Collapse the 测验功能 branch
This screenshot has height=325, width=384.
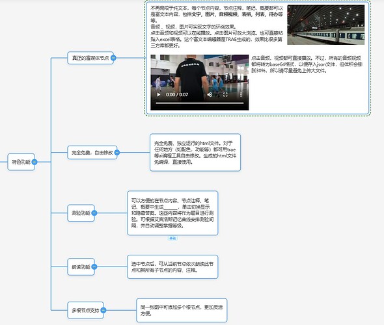point(94,213)
